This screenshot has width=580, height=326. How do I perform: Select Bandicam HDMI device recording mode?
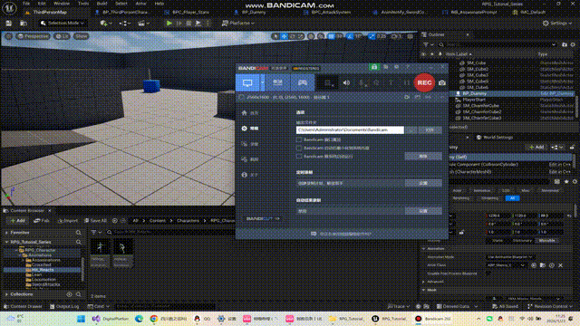coord(278,82)
